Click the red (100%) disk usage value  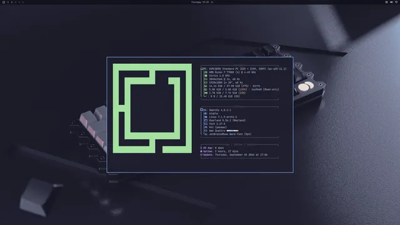242,89
